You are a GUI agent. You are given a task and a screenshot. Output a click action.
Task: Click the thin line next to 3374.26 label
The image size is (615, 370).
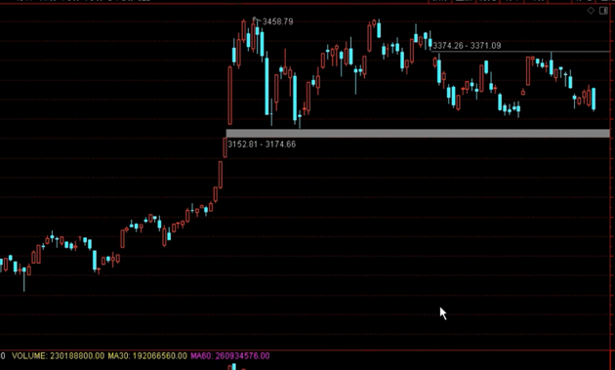click(x=555, y=52)
